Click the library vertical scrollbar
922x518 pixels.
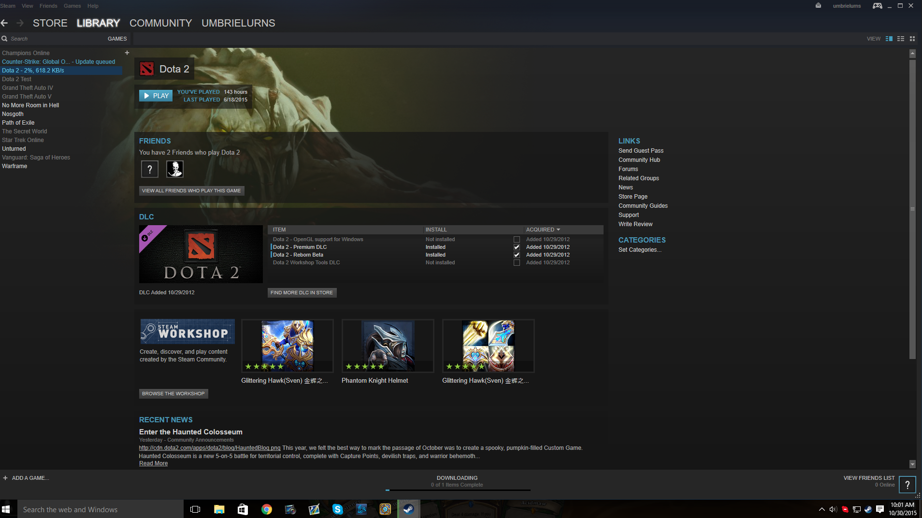click(x=912, y=209)
